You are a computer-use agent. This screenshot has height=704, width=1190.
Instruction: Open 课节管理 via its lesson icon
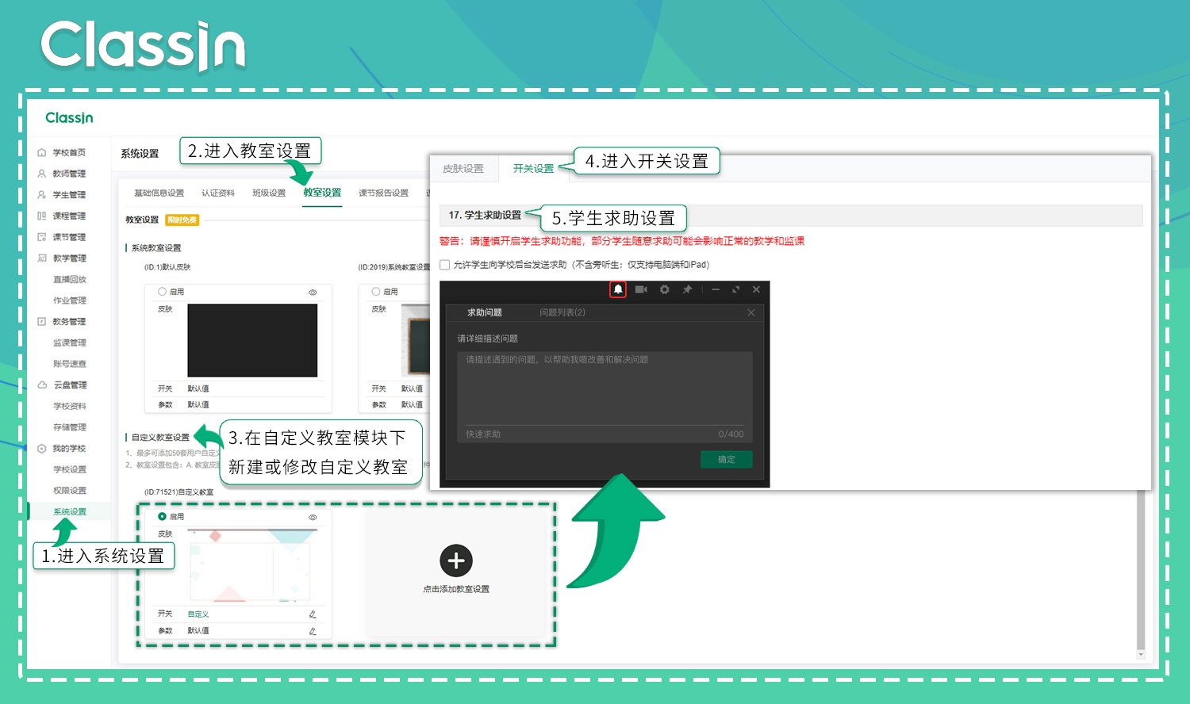click(41, 237)
